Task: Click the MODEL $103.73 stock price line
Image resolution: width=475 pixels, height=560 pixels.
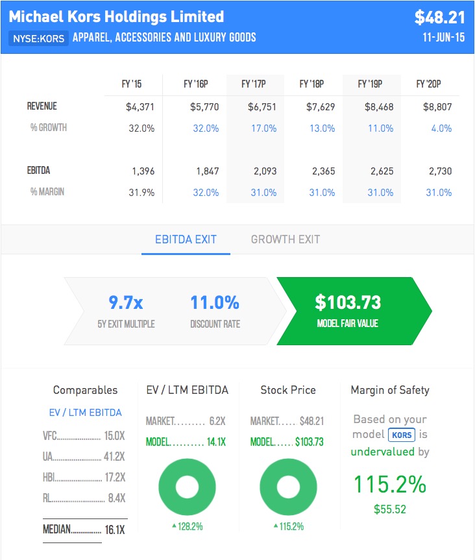Action: [x=287, y=442]
